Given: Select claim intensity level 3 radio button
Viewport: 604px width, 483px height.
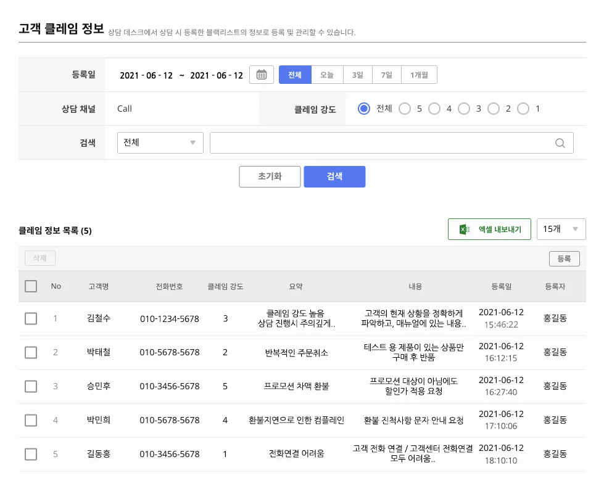Looking at the screenshot, I should pos(464,108).
